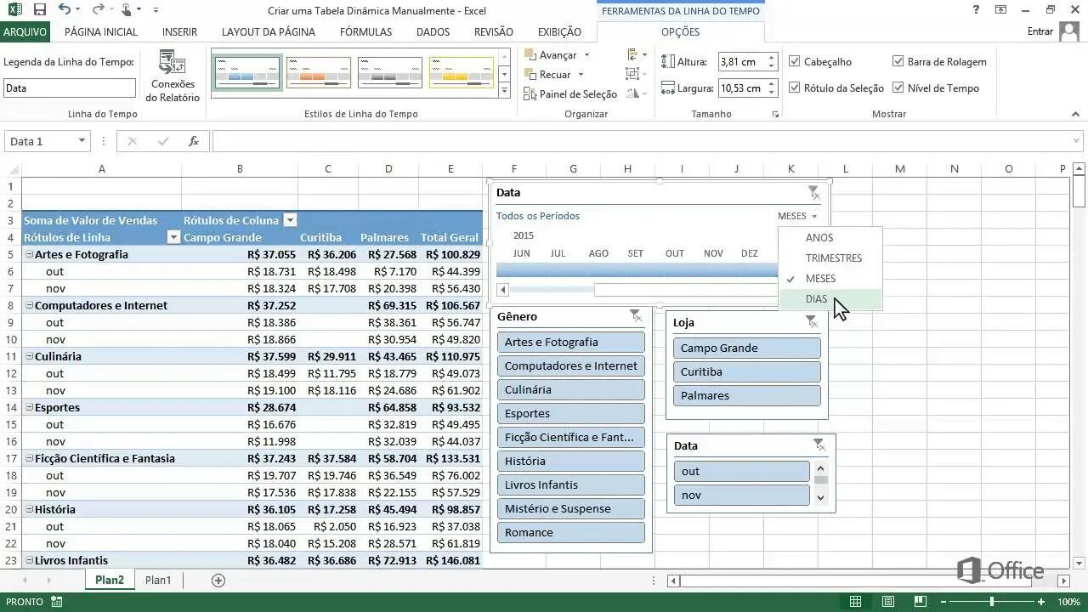
Task: Open Conexões do Relatório
Action: click(173, 76)
